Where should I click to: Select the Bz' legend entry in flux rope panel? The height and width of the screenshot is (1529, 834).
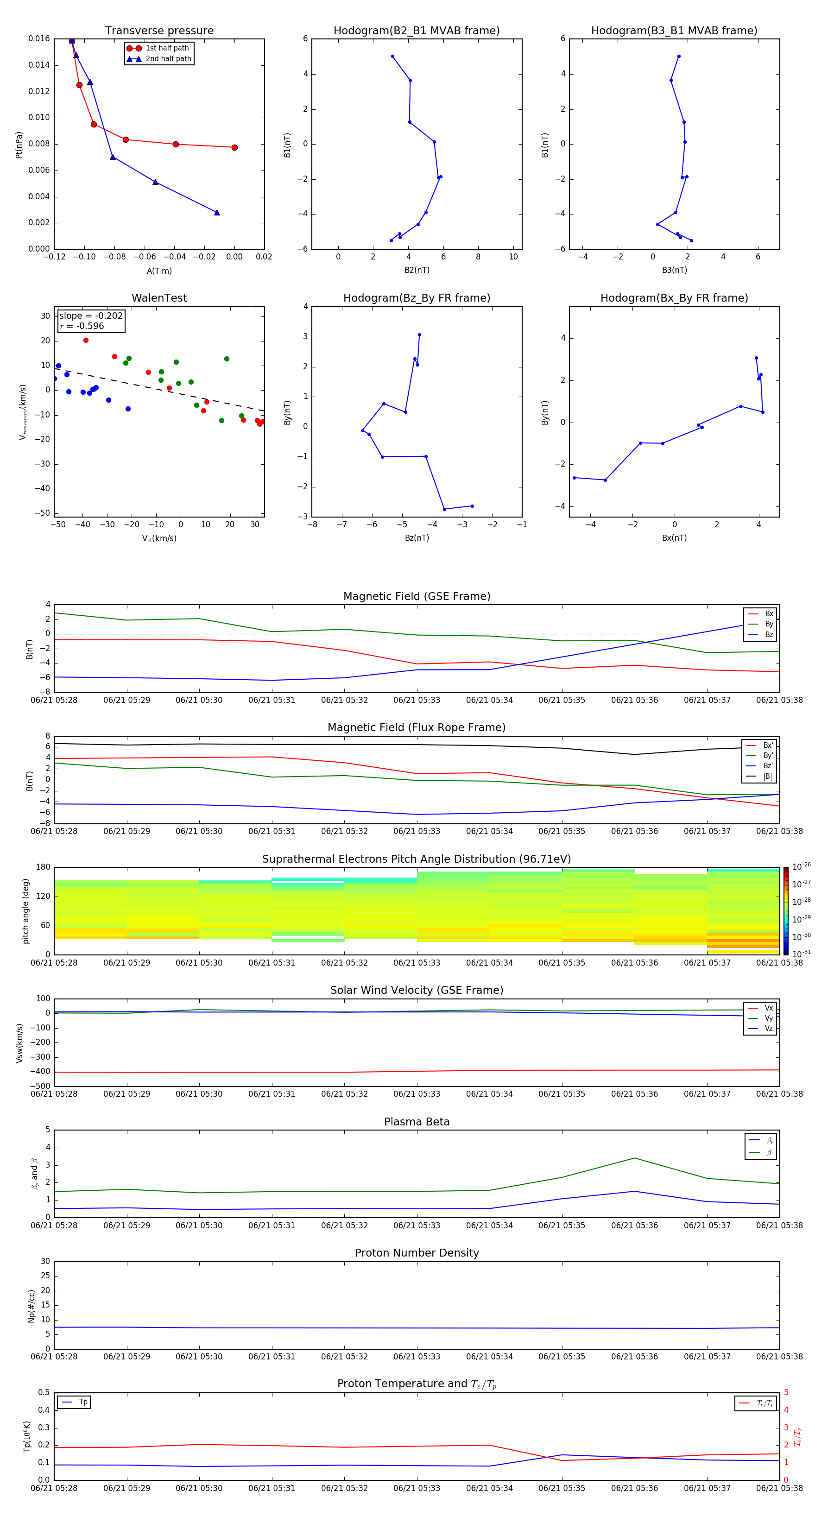pos(760,766)
